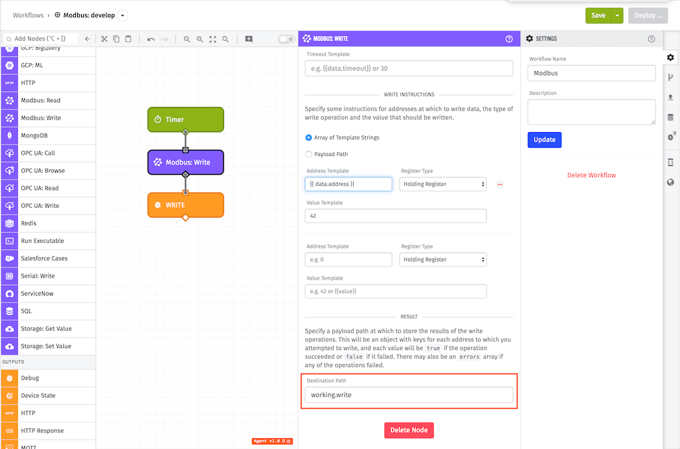Click the Destination Path input field

click(x=409, y=395)
